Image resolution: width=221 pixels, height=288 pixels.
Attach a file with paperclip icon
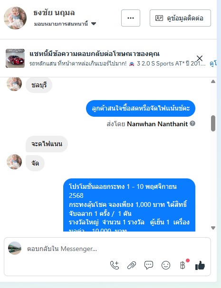[132, 265]
